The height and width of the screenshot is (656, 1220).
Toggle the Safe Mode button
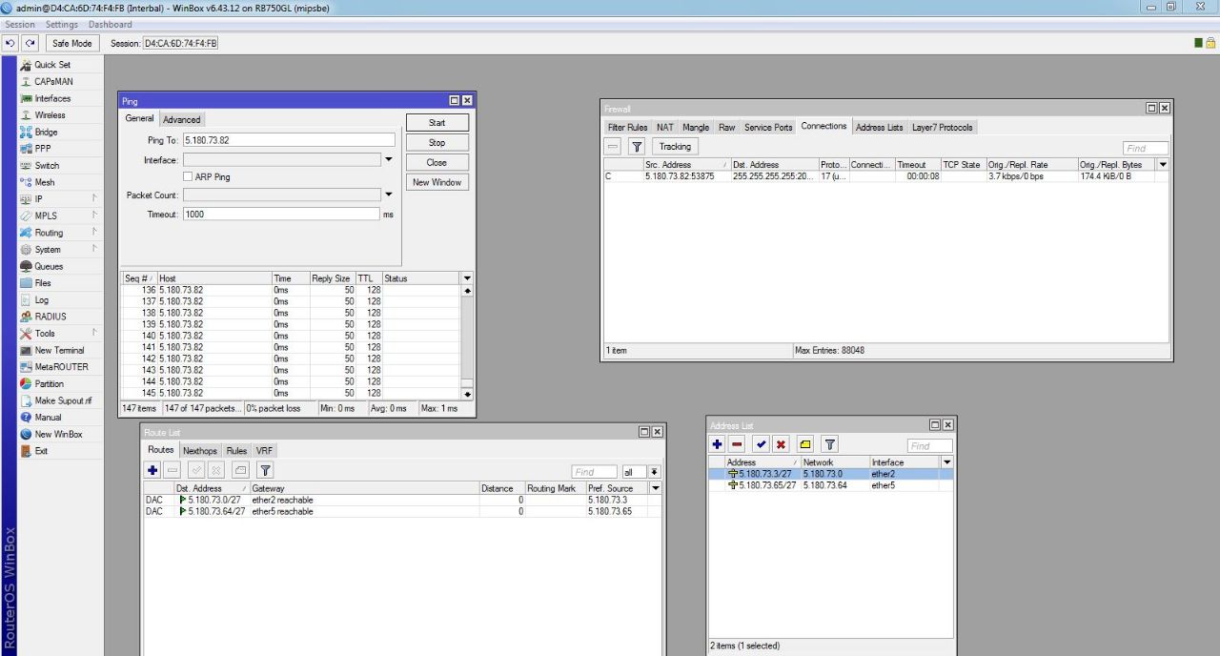(x=72, y=43)
